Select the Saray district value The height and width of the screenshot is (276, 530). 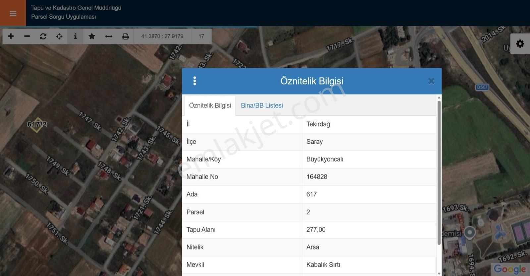point(369,142)
